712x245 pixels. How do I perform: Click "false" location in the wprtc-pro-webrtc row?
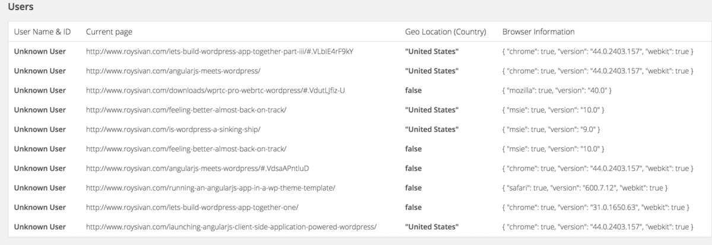pyautogui.click(x=414, y=91)
